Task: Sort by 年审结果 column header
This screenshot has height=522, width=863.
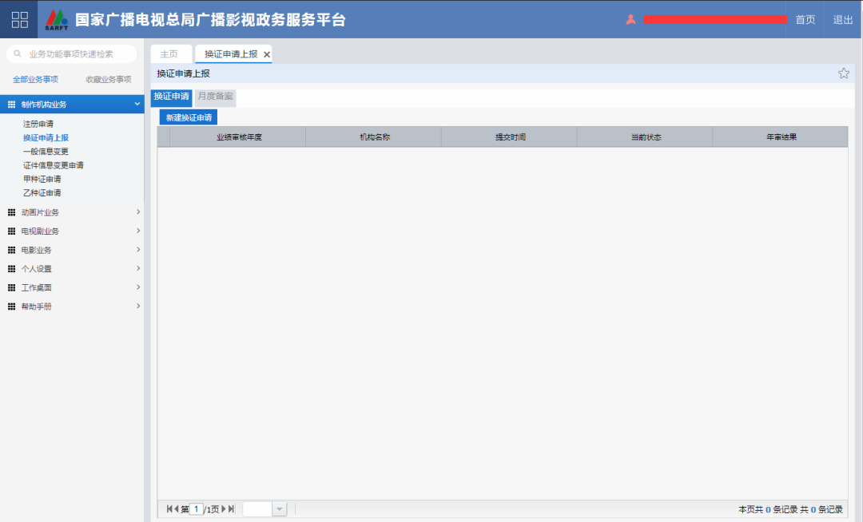Action: click(781, 137)
